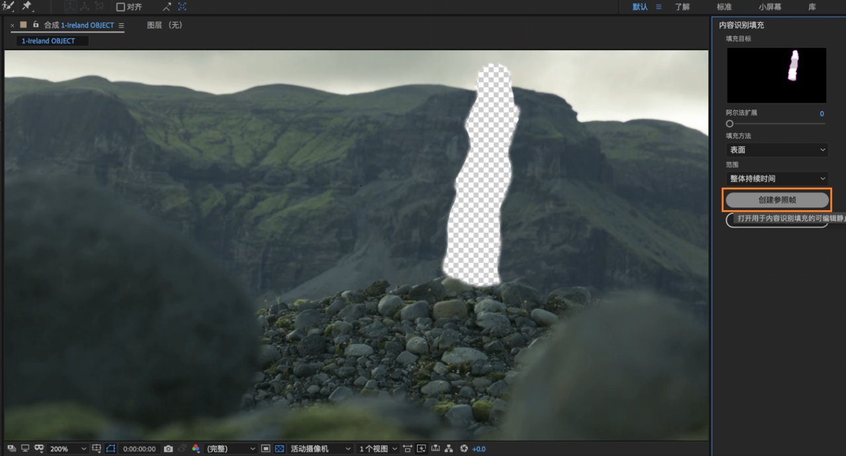
Task: Click the +0.0 exposure value
Action: 479,449
